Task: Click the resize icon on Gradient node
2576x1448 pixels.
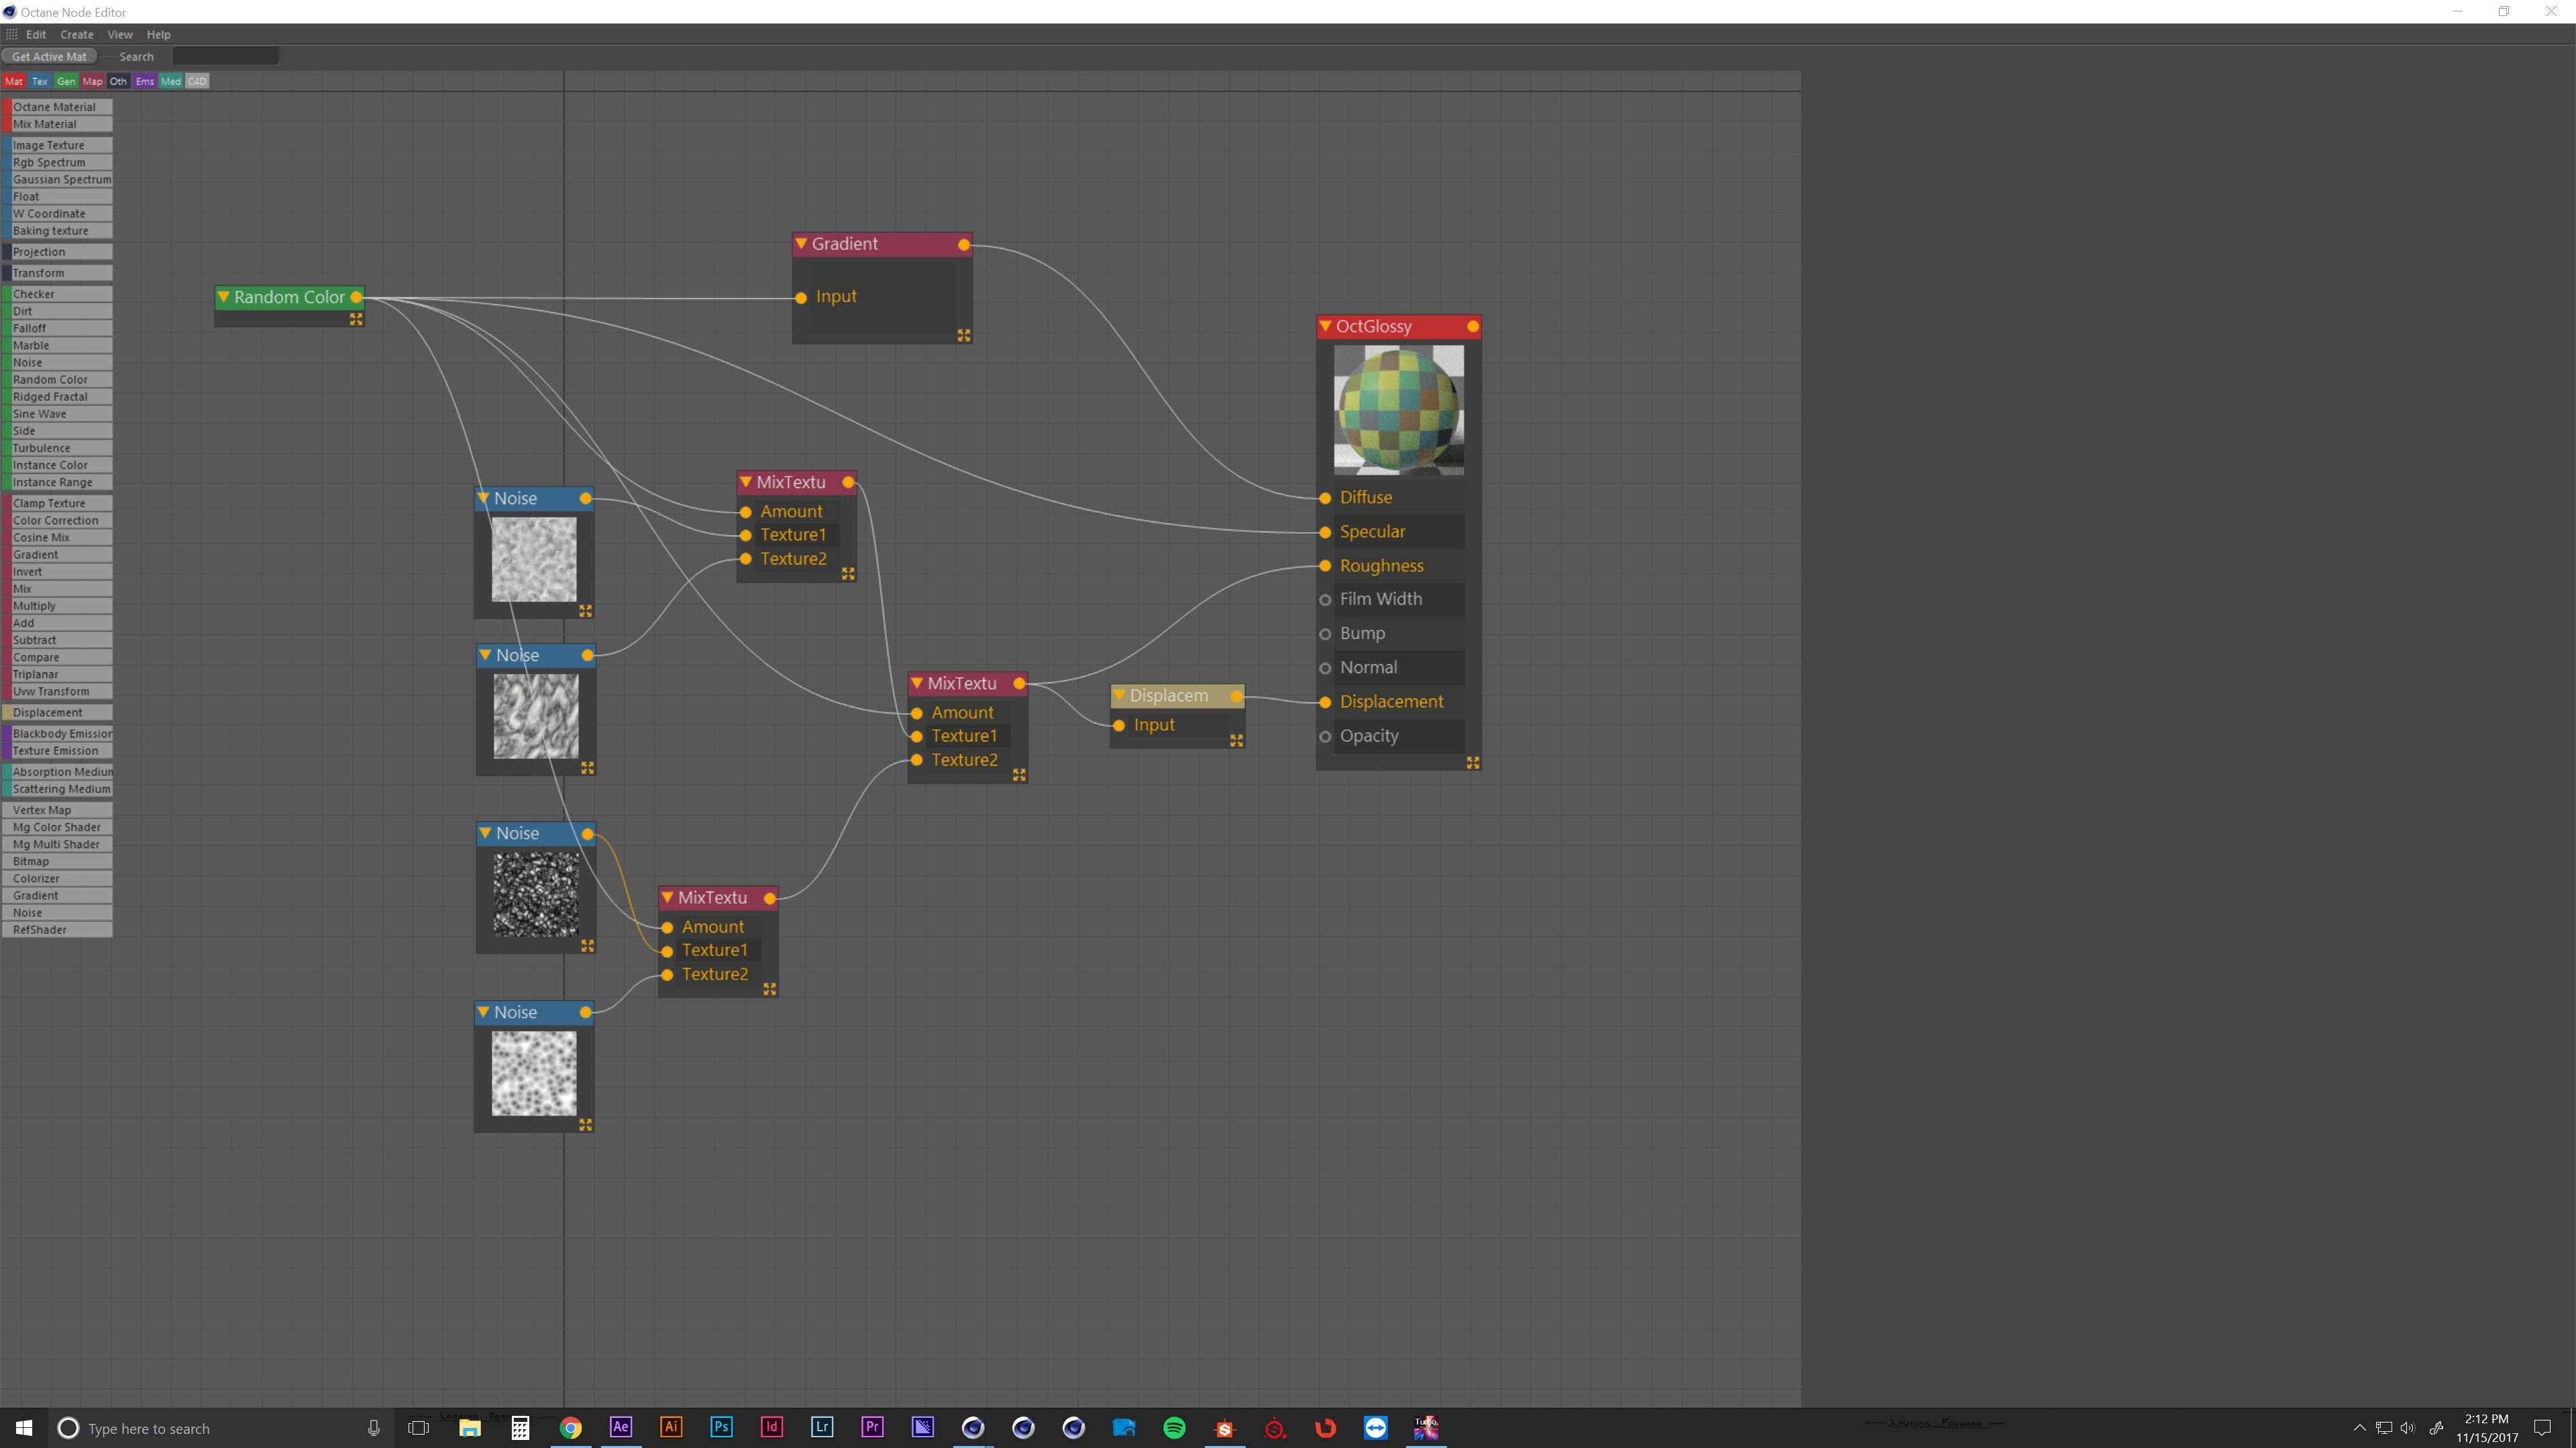Action: point(963,336)
